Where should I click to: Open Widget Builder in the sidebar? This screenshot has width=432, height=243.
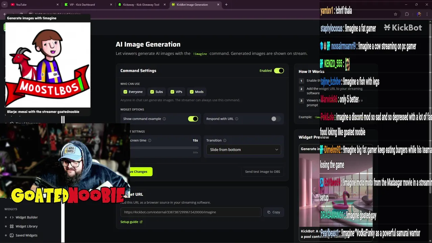pyautogui.click(x=27, y=217)
